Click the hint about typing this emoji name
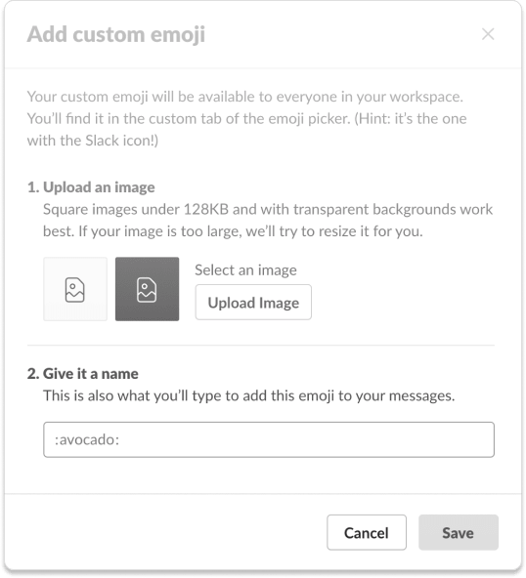526x578 pixels. (249, 395)
